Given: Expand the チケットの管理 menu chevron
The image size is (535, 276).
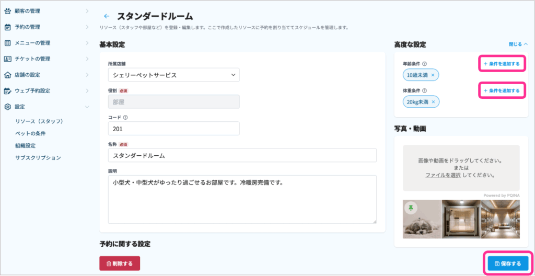Looking at the screenshot, I should [87, 59].
